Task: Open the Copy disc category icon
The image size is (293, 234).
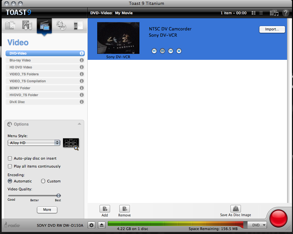Action: pyautogui.click(x=61, y=25)
